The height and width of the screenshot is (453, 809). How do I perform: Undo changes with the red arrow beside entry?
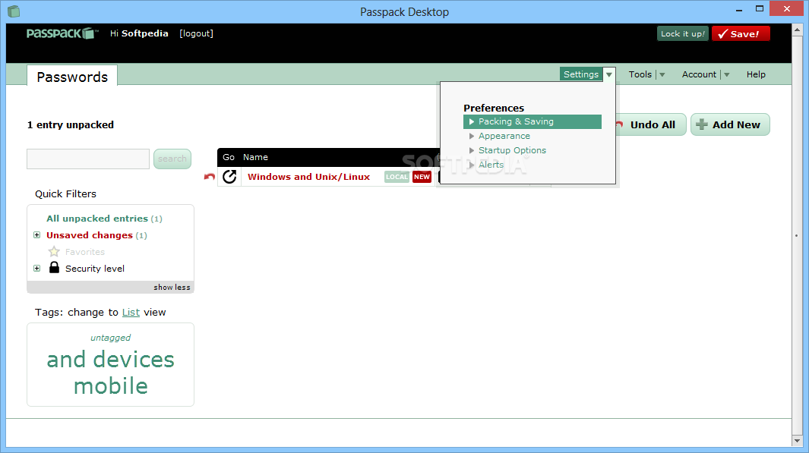pos(210,177)
